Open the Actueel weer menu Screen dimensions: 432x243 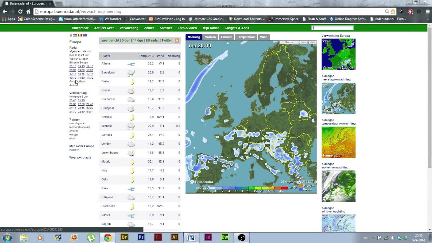pos(104,28)
